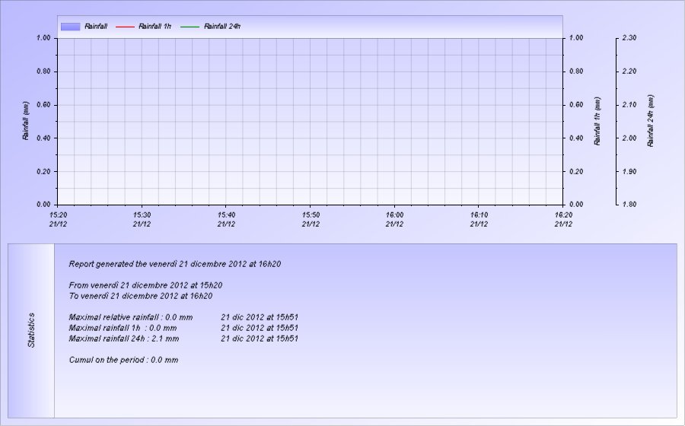Click the timestamp beside Maximal rainfall 1h
This screenshot has width=685, height=426.
point(260,328)
